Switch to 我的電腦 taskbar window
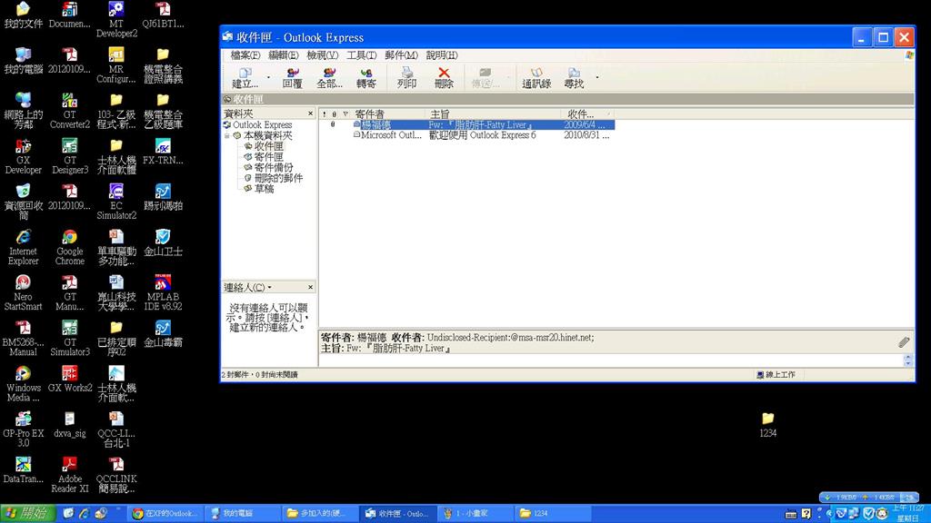This screenshot has height=523, width=931. pyautogui.click(x=243, y=514)
